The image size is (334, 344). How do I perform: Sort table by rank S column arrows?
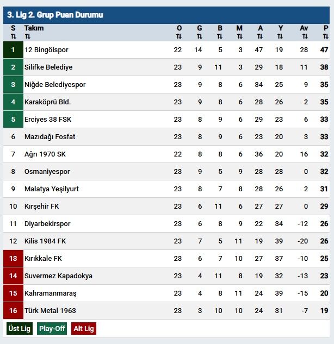(x=13, y=36)
